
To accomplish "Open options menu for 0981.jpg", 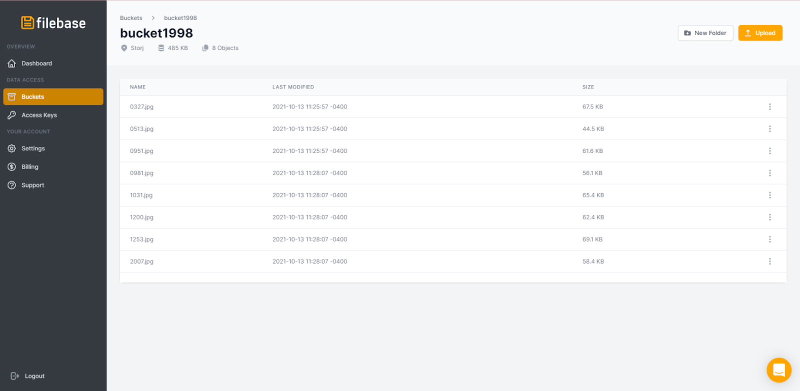I will [770, 173].
